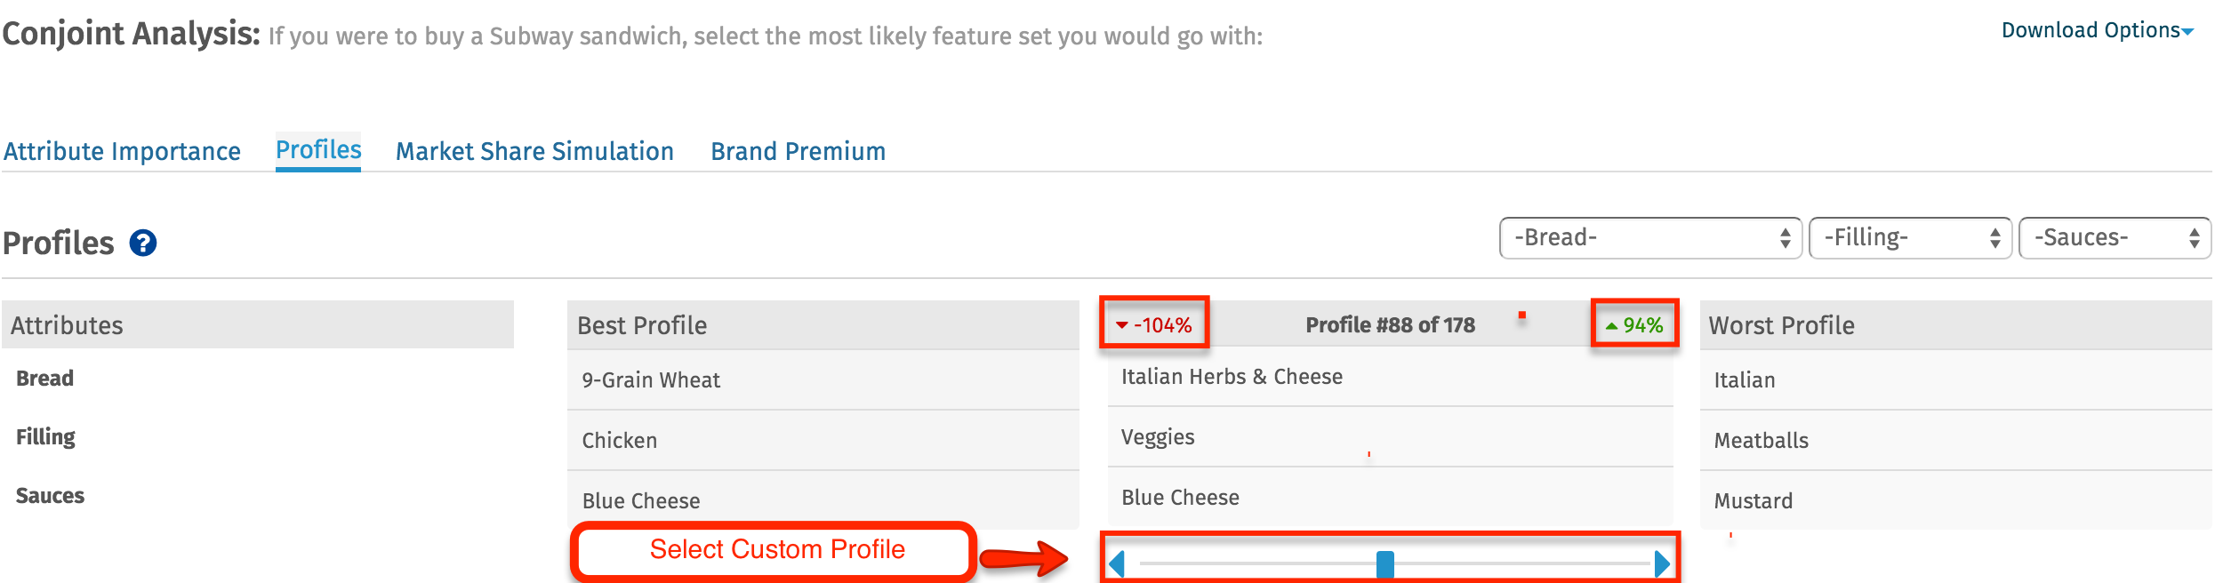Click the blue Profiles help question icon
The image size is (2223, 583).
click(x=143, y=243)
